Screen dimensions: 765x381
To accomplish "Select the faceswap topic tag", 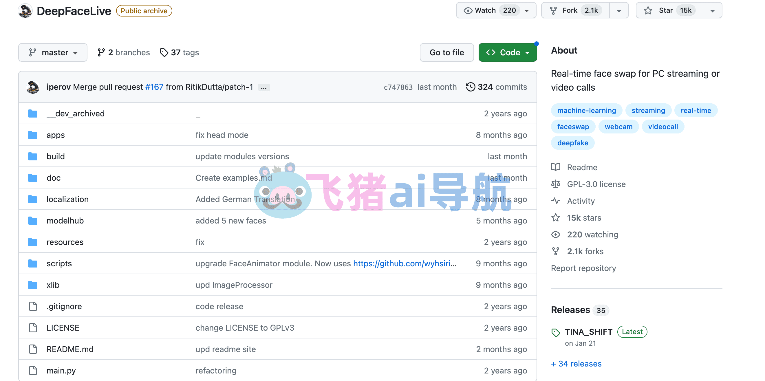I will click(573, 127).
